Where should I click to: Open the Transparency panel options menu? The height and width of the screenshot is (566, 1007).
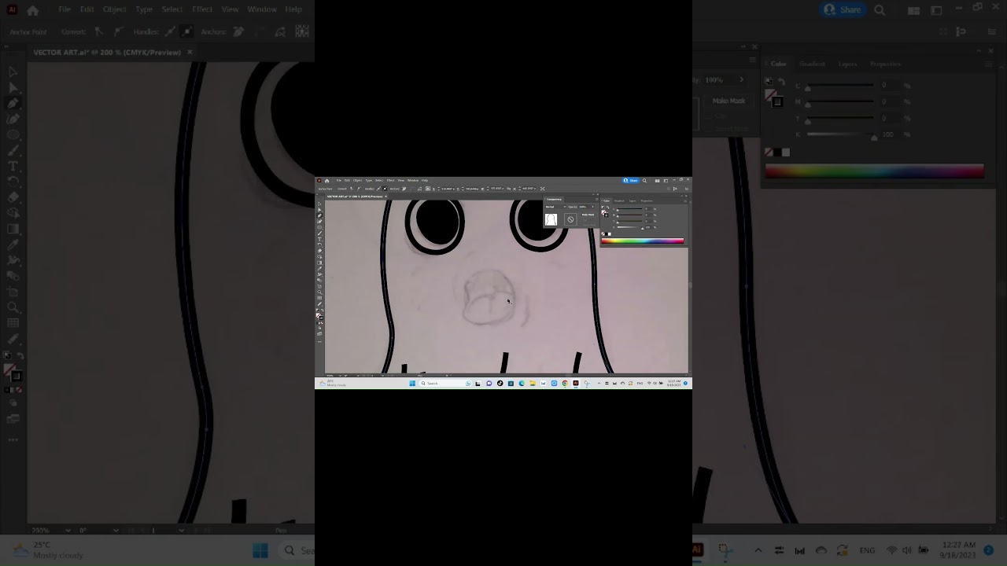(x=596, y=199)
